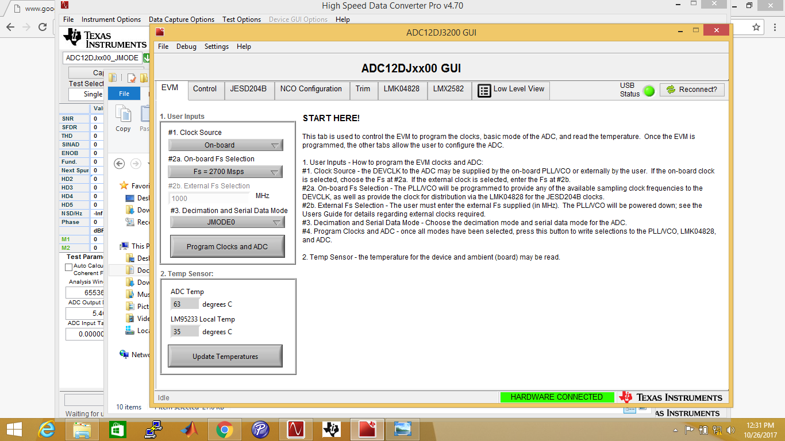The width and height of the screenshot is (785, 441).
Task: Open the Clock Source dropdown
Action: point(226,145)
